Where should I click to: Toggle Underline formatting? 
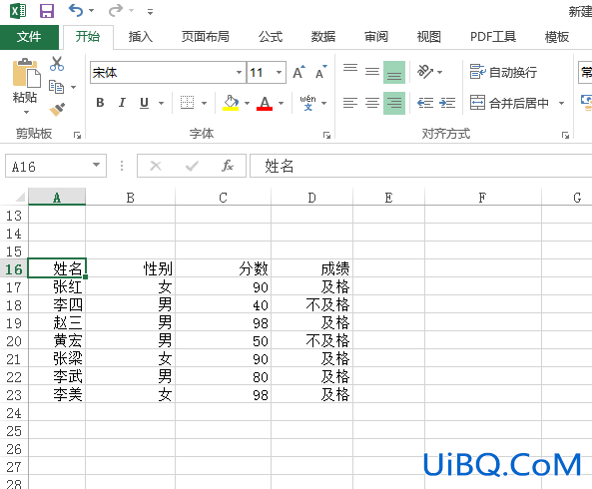pyautogui.click(x=144, y=103)
